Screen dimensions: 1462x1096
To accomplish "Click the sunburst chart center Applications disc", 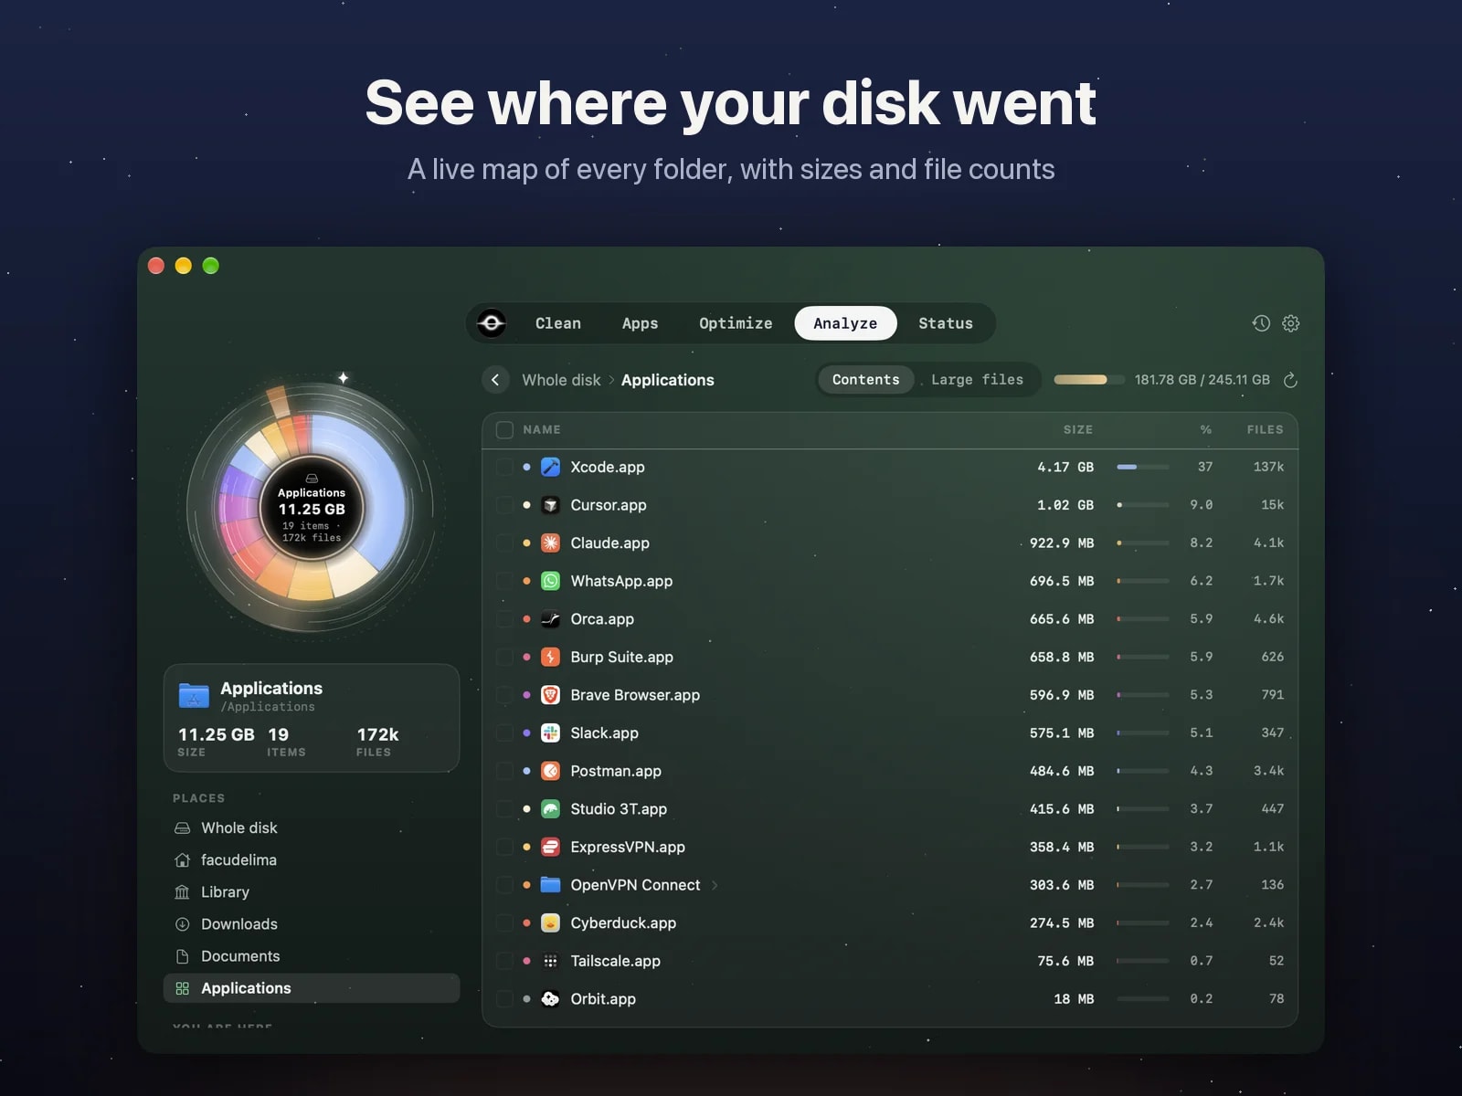I will click(312, 509).
